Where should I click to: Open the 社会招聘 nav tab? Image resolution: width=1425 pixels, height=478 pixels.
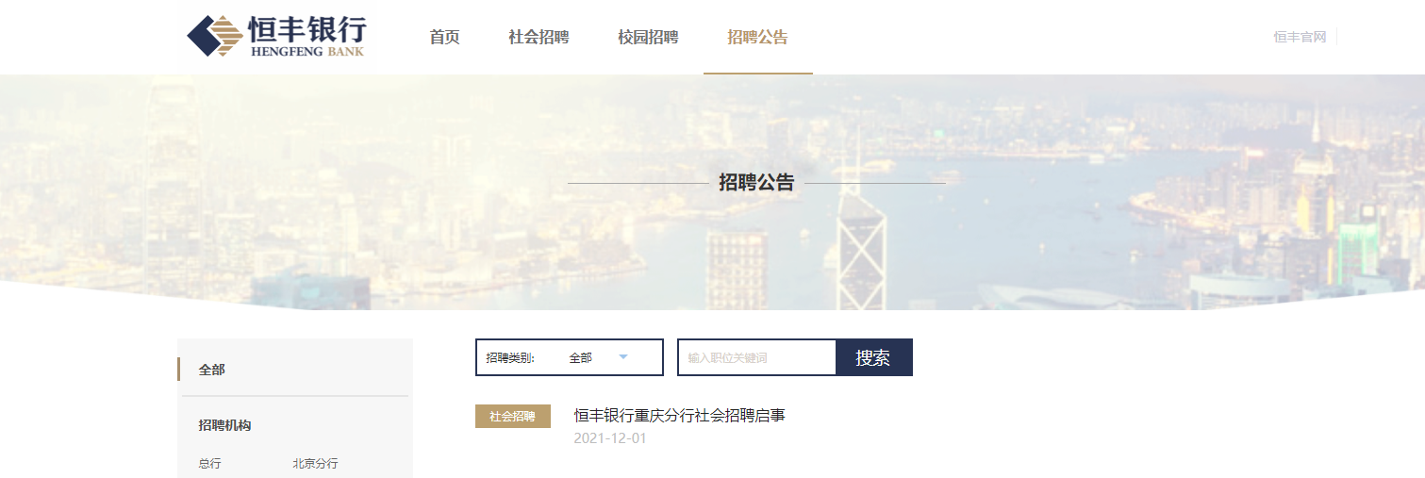(539, 38)
